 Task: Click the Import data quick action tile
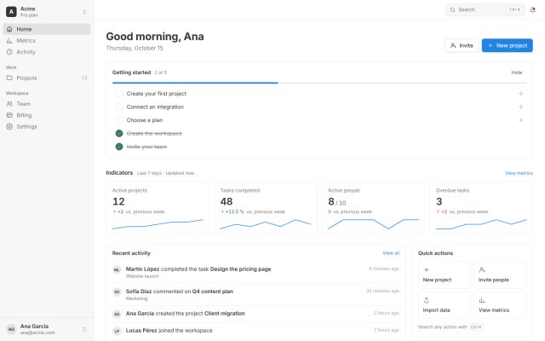pyautogui.click(x=445, y=305)
